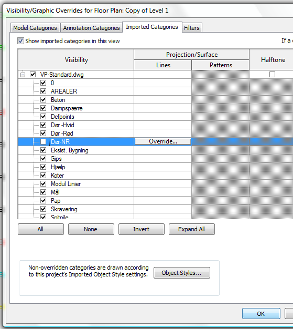Select the Skravering layer name
Viewport: 293px width, 329px height.
pyautogui.click(x=64, y=209)
